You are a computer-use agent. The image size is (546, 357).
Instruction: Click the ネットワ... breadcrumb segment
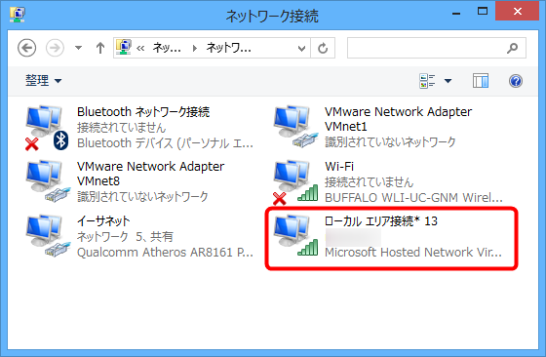(229, 48)
